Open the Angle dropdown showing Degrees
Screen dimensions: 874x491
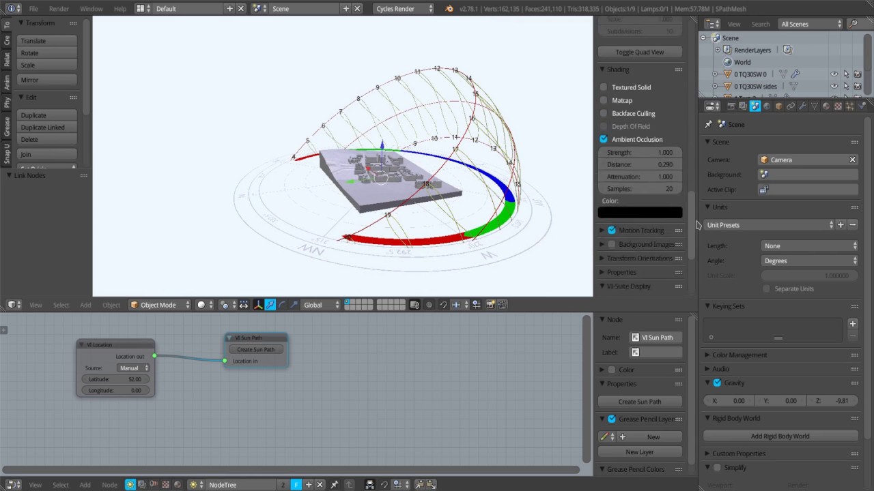click(810, 261)
